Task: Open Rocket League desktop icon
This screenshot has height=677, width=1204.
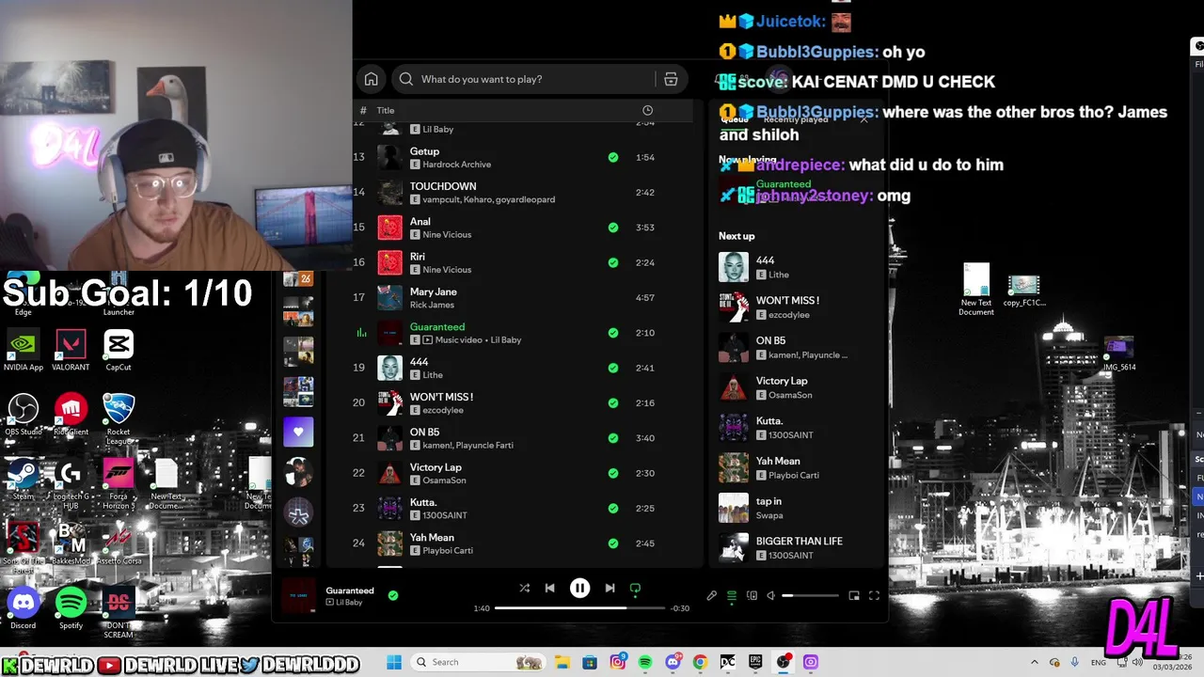Action: tap(119, 418)
